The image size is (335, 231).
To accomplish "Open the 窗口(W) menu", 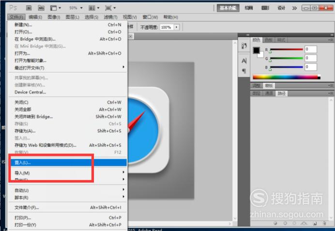I will tap(150, 17).
